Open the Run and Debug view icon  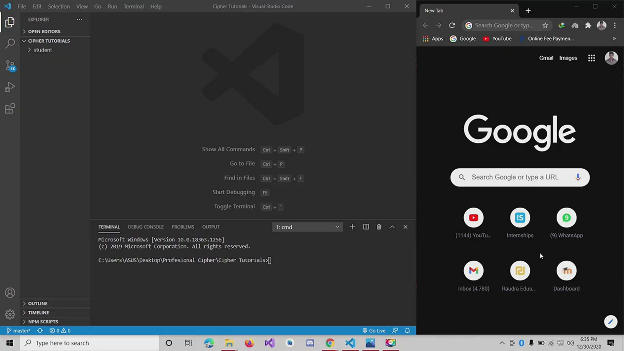tap(10, 87)
